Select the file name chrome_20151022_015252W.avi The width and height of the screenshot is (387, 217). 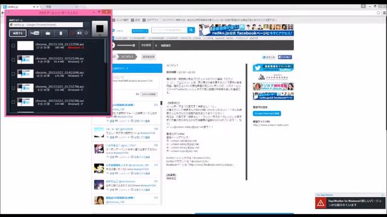[59, 58]
